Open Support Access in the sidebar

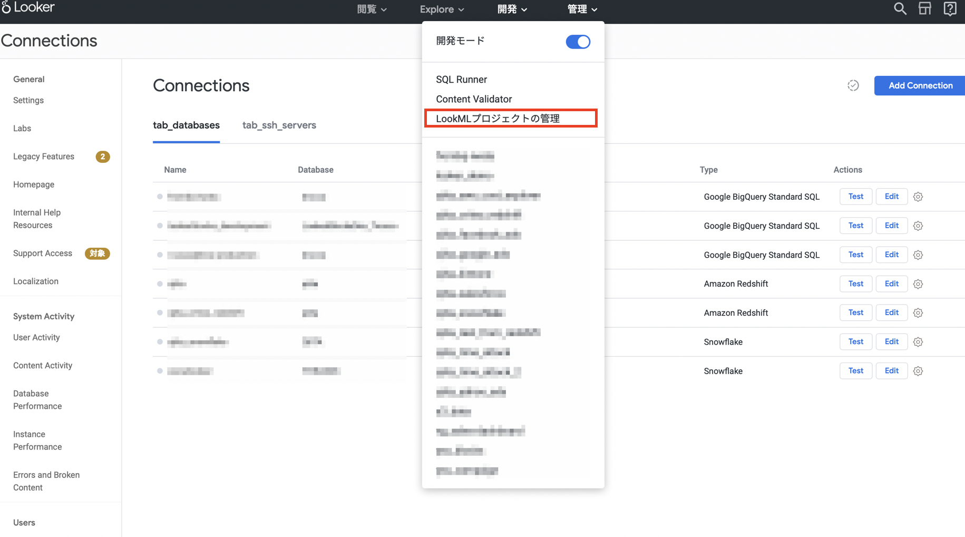pyautogui.click(x=43, y=253)
